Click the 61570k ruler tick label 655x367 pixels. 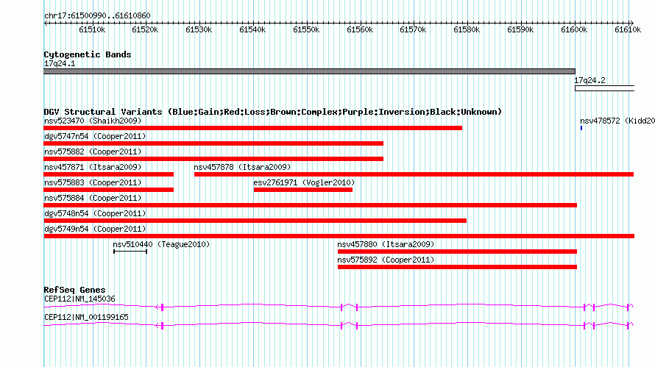point(413,29)
